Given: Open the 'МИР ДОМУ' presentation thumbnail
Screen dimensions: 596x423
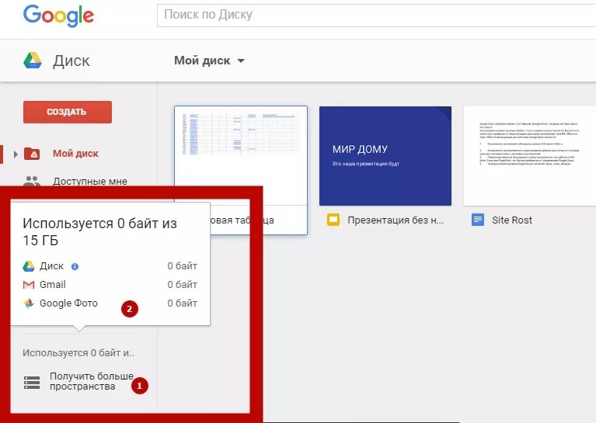Looking at the screenshot, I should (x=385, y=156).
